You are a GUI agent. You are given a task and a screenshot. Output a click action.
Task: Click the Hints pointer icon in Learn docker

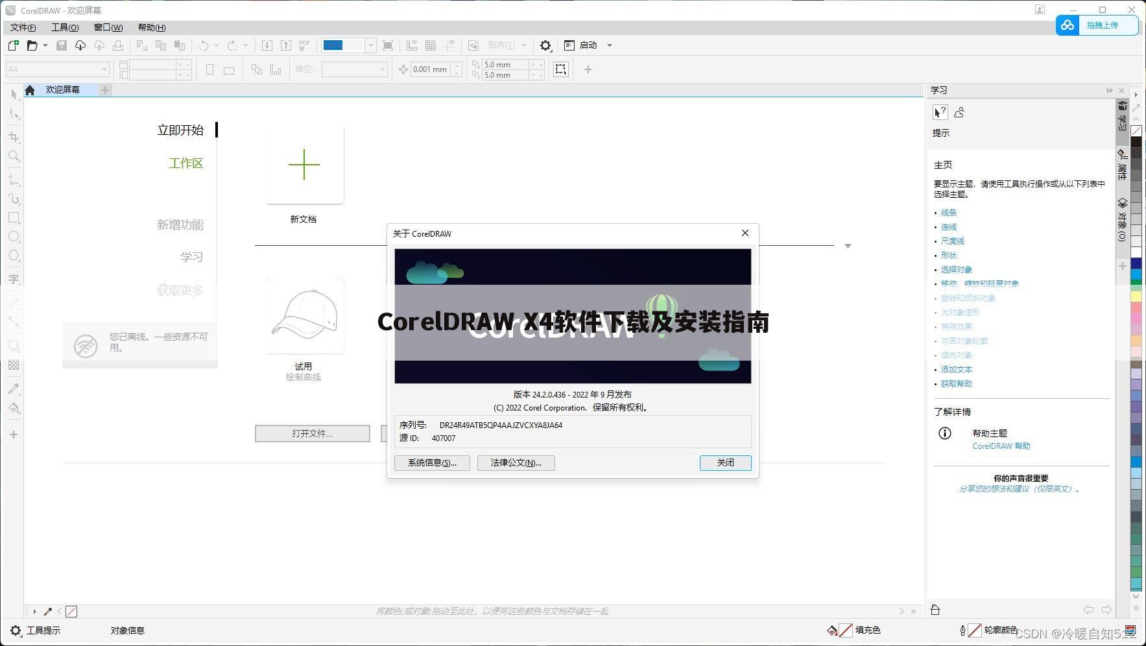pos(940,112)
